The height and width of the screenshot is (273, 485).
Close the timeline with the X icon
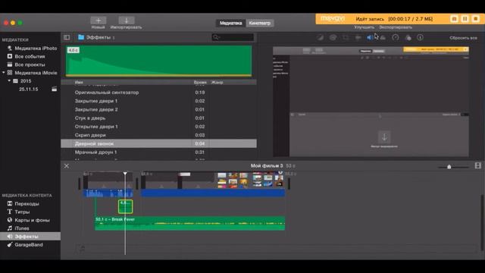(x=67, y=166)
